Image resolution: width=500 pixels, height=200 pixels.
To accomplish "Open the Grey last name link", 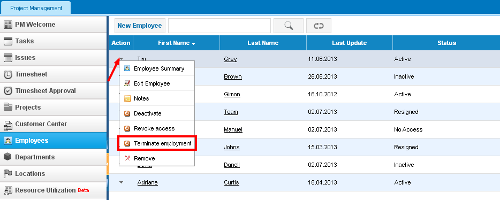I will pyautogui.click(x=231, y=59).
